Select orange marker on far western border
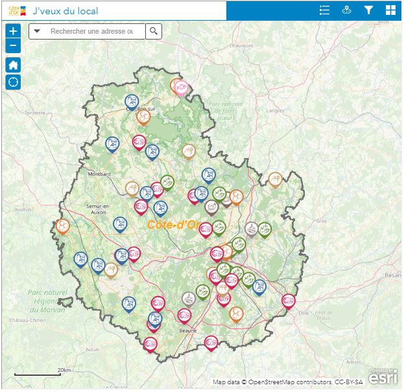This screenshot has width=404, height=392. coord(63,227)
